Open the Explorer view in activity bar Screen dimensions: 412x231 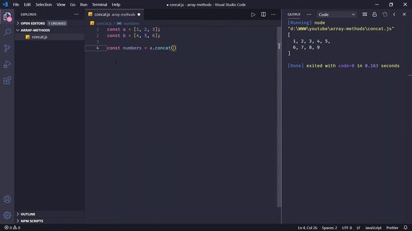coord(7,17)
